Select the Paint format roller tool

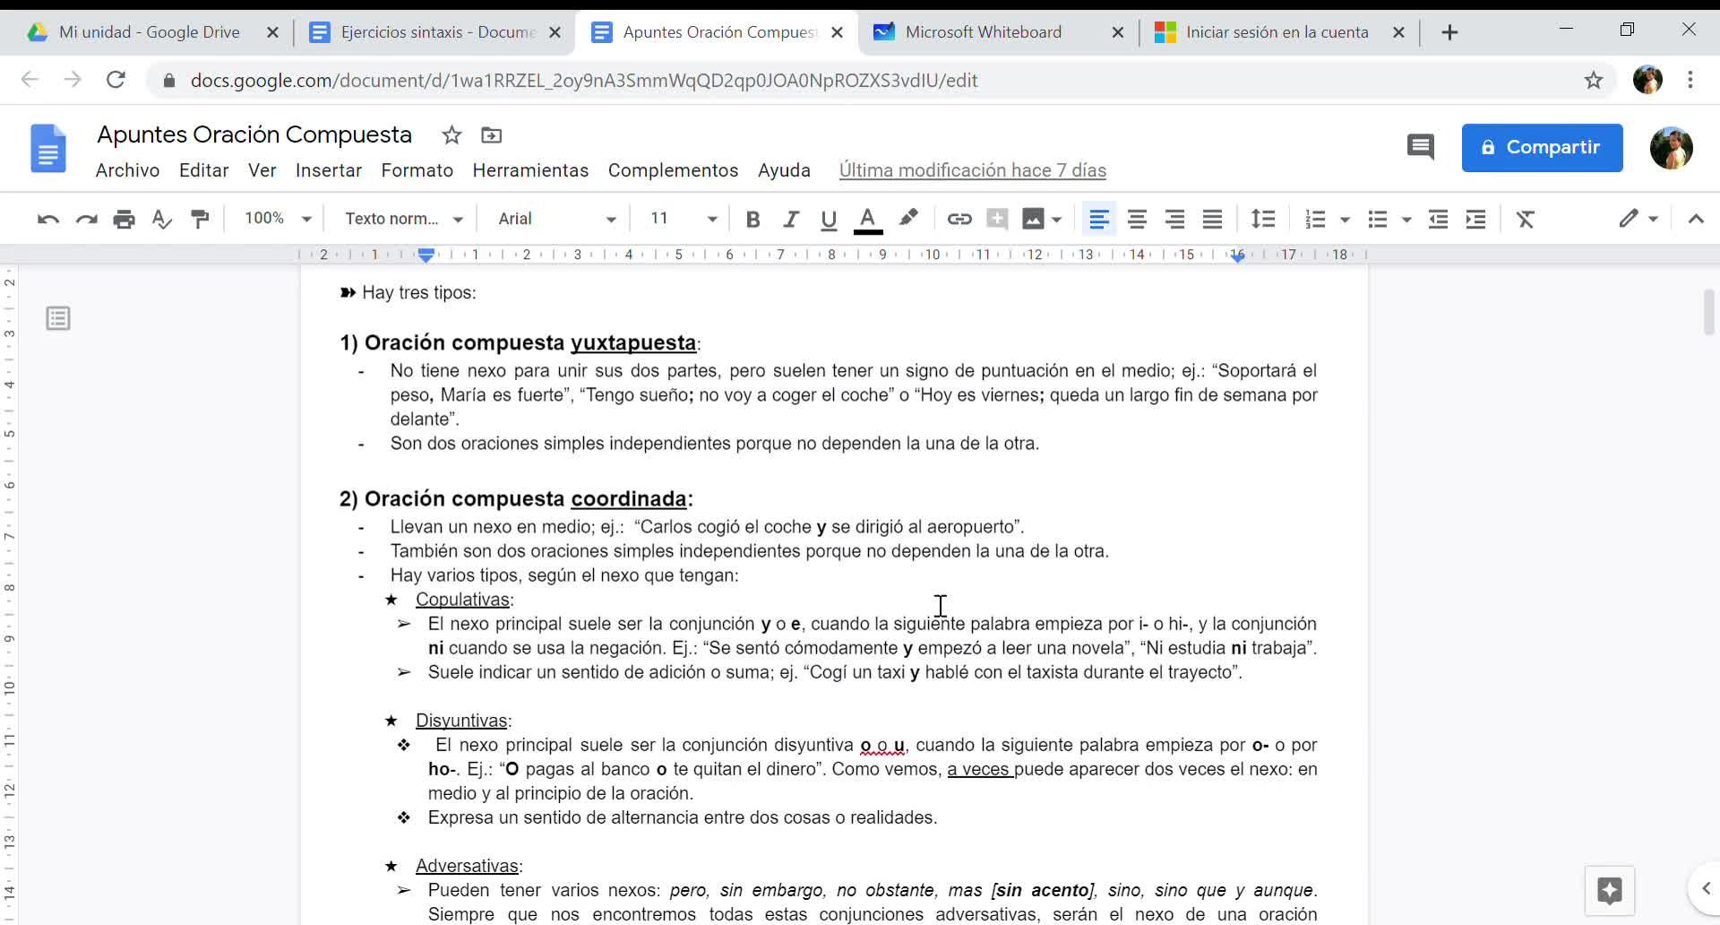200,219
